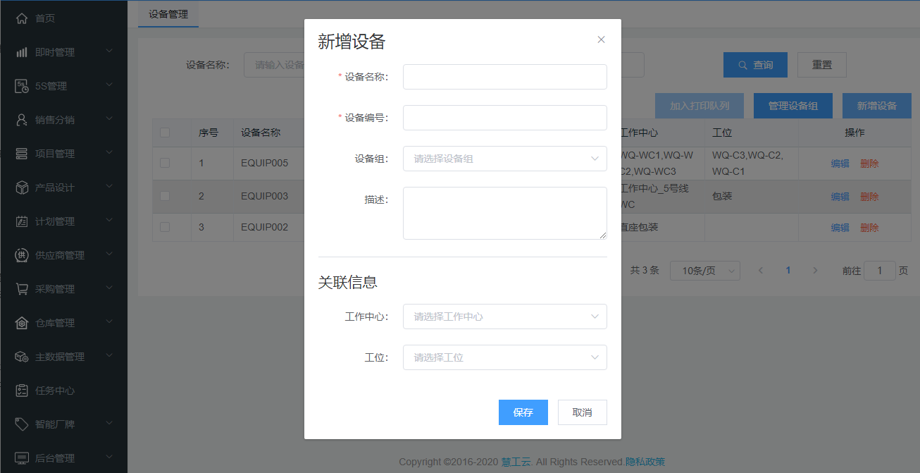This screenshot has width=920, height=473.
Task: Click the 销售分销 person icon
Action: (x=22, y=120)
